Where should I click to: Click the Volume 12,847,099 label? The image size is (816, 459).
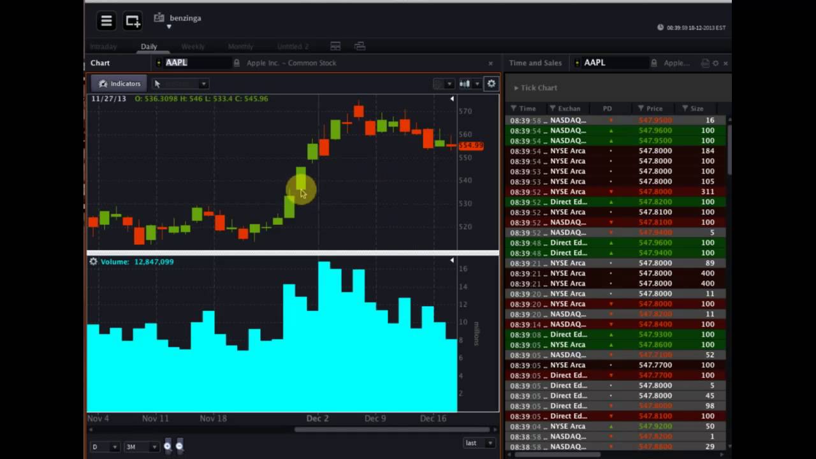[136, 261]
